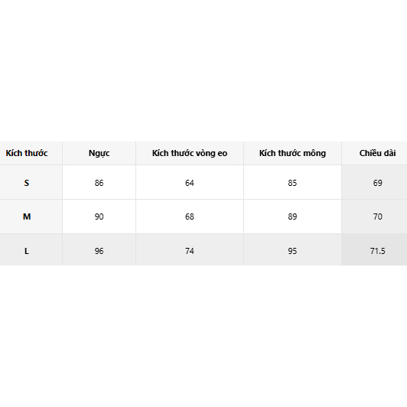The height and width of the screenshot is (407, 407).
Task: Select the 'Kích thước mông' header
Action: point(292,153)
